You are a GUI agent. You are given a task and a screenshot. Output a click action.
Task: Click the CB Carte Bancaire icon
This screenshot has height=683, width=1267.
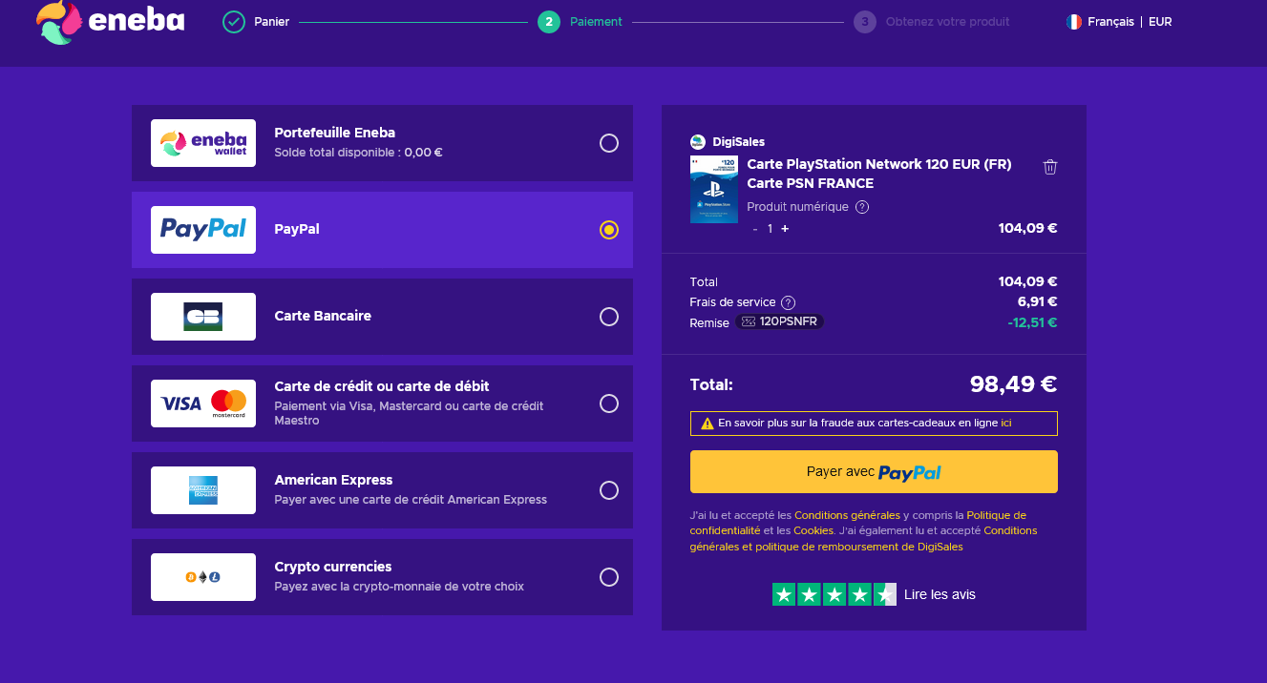(x=202, y=316)
